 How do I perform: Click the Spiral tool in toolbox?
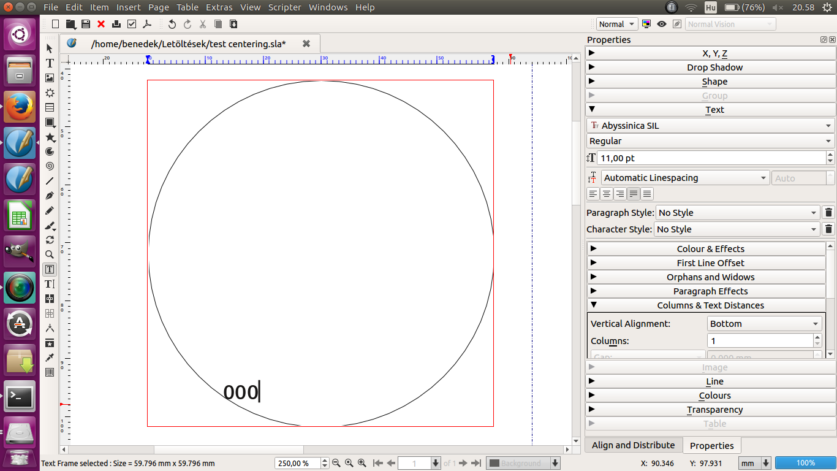coord(50,166)
